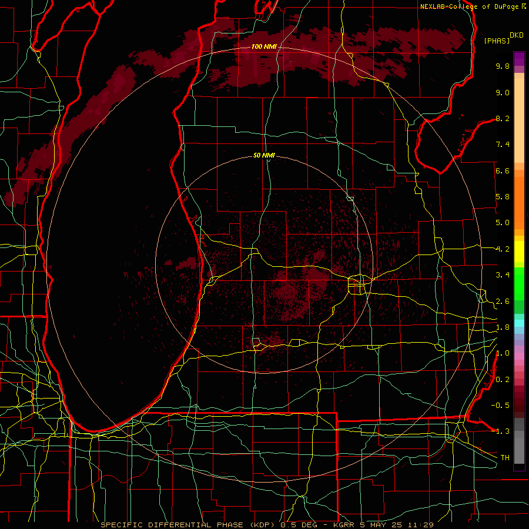The image size is (529, 529).
Task: Pick the orange band of color bar
Action: coord(519,202)
